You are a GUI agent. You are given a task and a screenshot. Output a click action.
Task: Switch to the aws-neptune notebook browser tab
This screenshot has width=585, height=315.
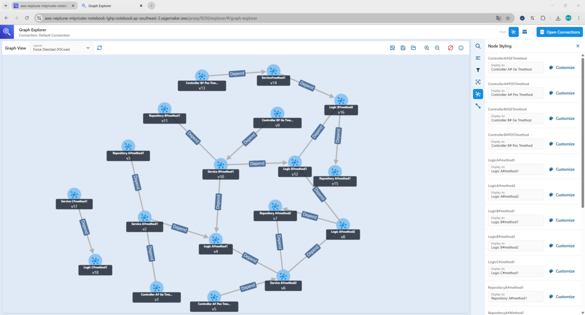pyautogui.click(x=44, y=6)
